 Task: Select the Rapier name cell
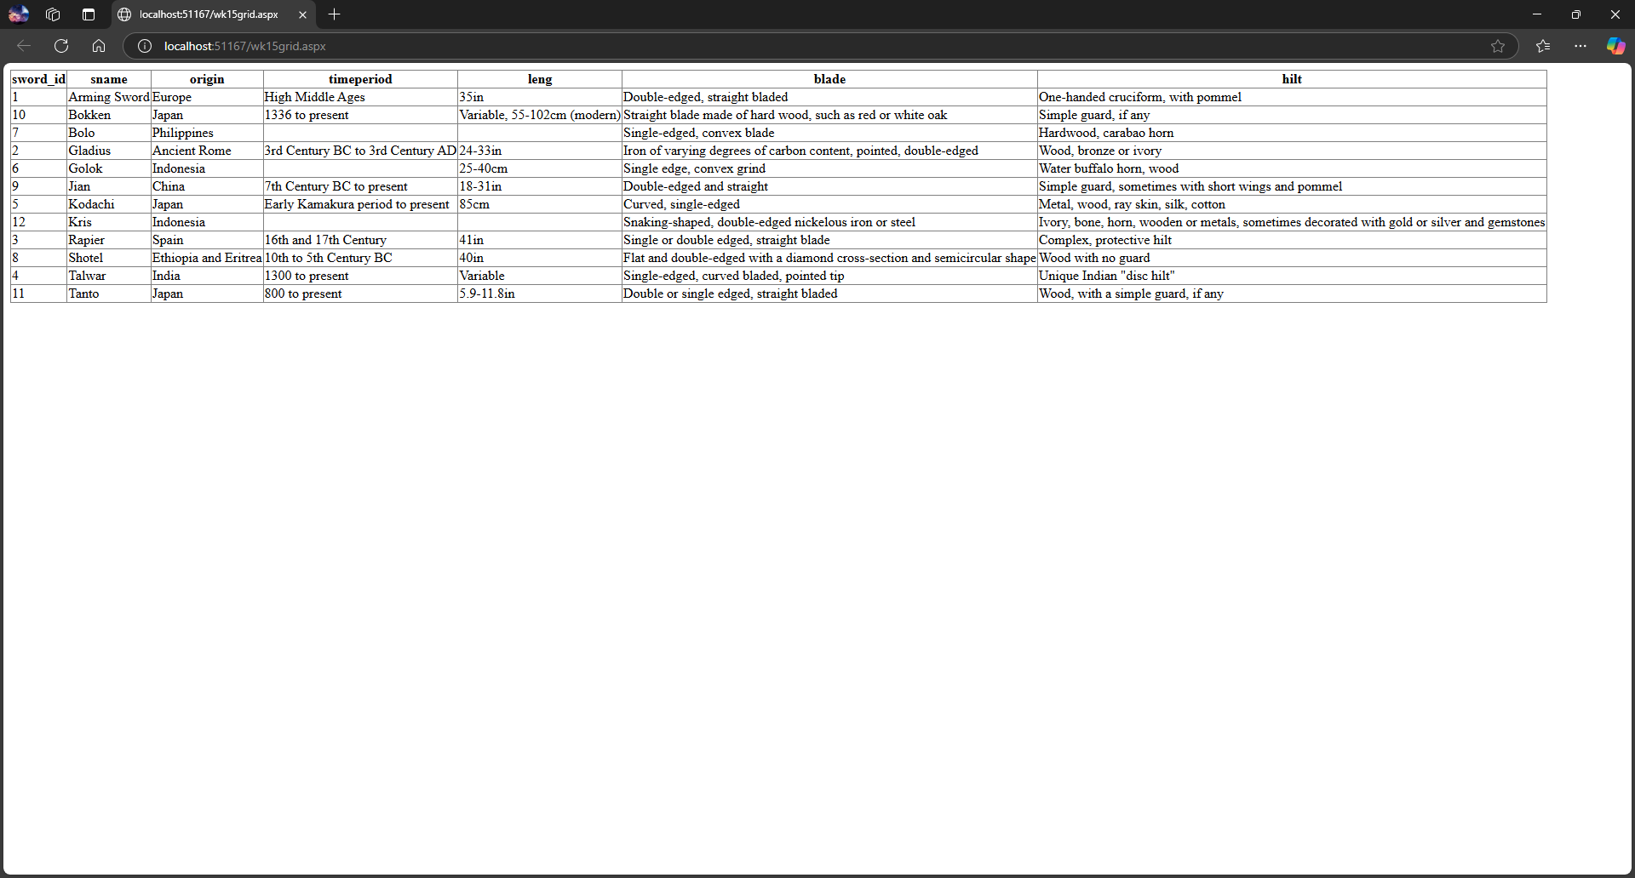tap(109, 240)
